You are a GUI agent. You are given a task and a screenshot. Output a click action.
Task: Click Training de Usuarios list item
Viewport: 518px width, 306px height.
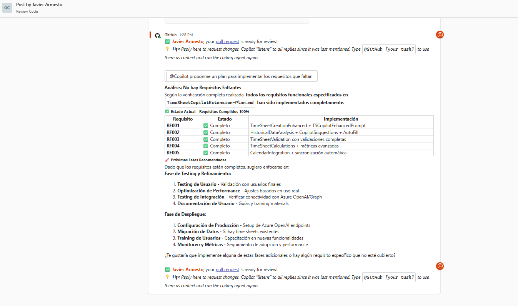(240, 238)
